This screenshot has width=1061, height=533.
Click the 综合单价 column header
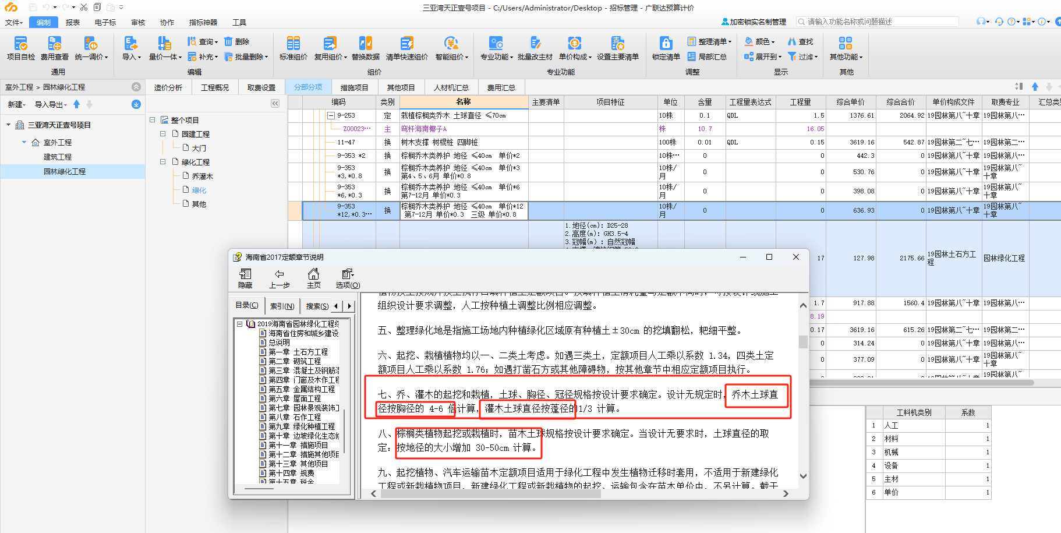point(851,102)
